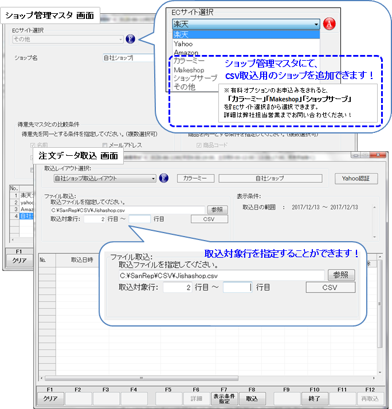Click the 参照 button in the enlarged callout
This screenshot has width=392, height=409.
click(341, 275)
